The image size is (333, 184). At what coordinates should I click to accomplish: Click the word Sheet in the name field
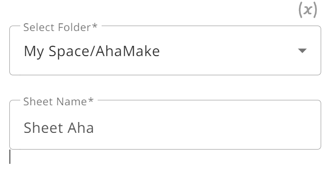coord(43,128)
